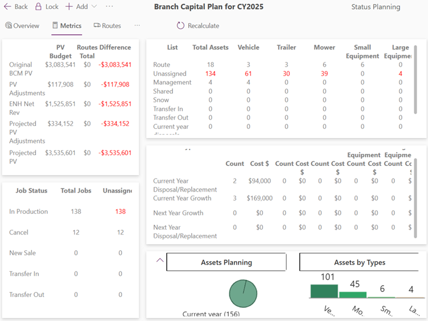
Task: Click the Routes tab icon
Action: click(x=97, y=25)
